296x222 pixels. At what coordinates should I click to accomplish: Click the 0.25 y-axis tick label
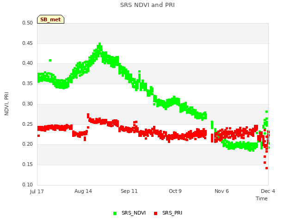click(28, 124)
